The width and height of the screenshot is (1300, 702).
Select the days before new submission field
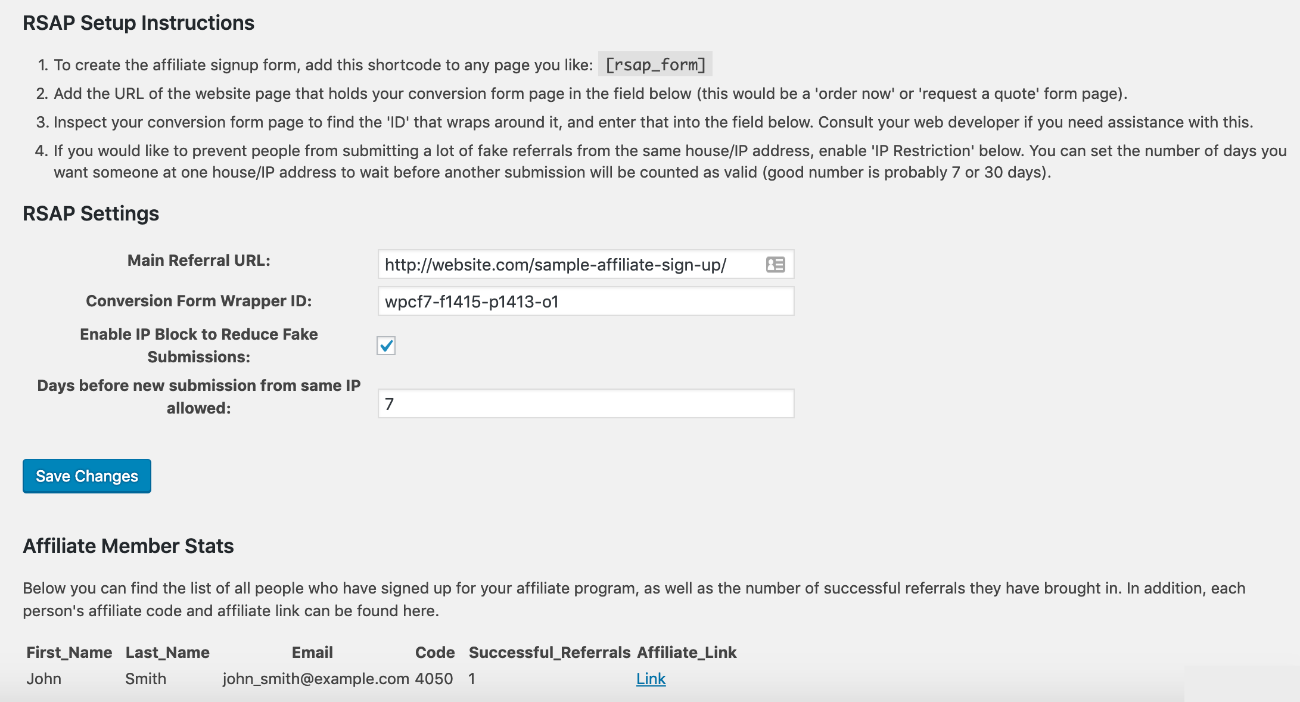(x=586, y=404)
